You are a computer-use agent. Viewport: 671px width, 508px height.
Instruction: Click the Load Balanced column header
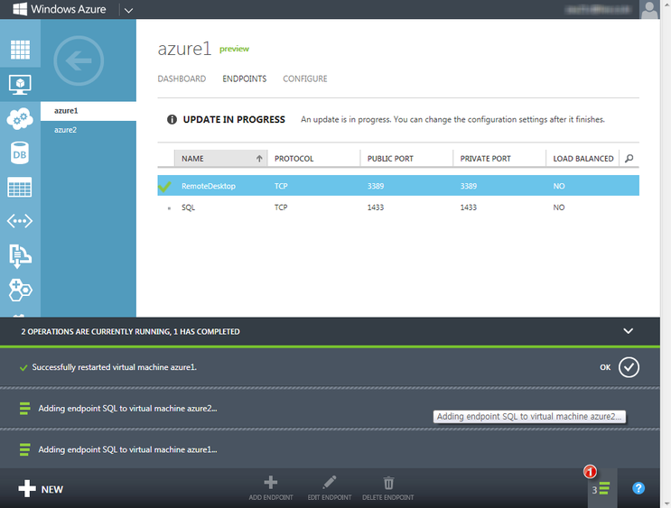(x=582, y=159)
